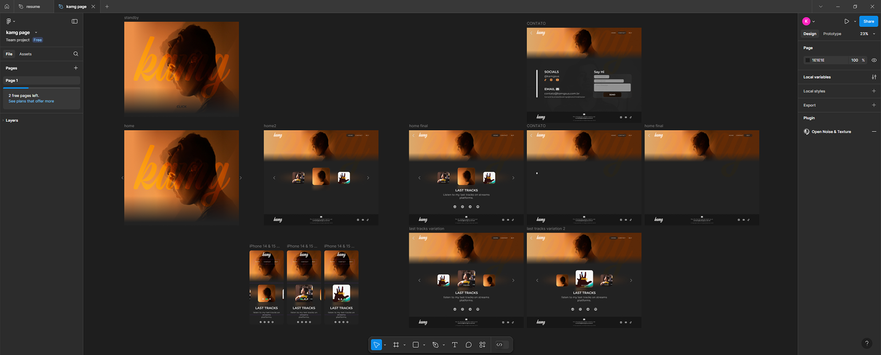Switch to the Assets tab
Viewport: 881px width, 355px height.
tap(25, 54)
